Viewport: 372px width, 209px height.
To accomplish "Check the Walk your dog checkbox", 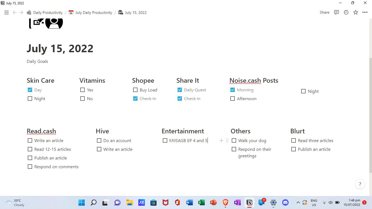I will (x=234, y=140).
